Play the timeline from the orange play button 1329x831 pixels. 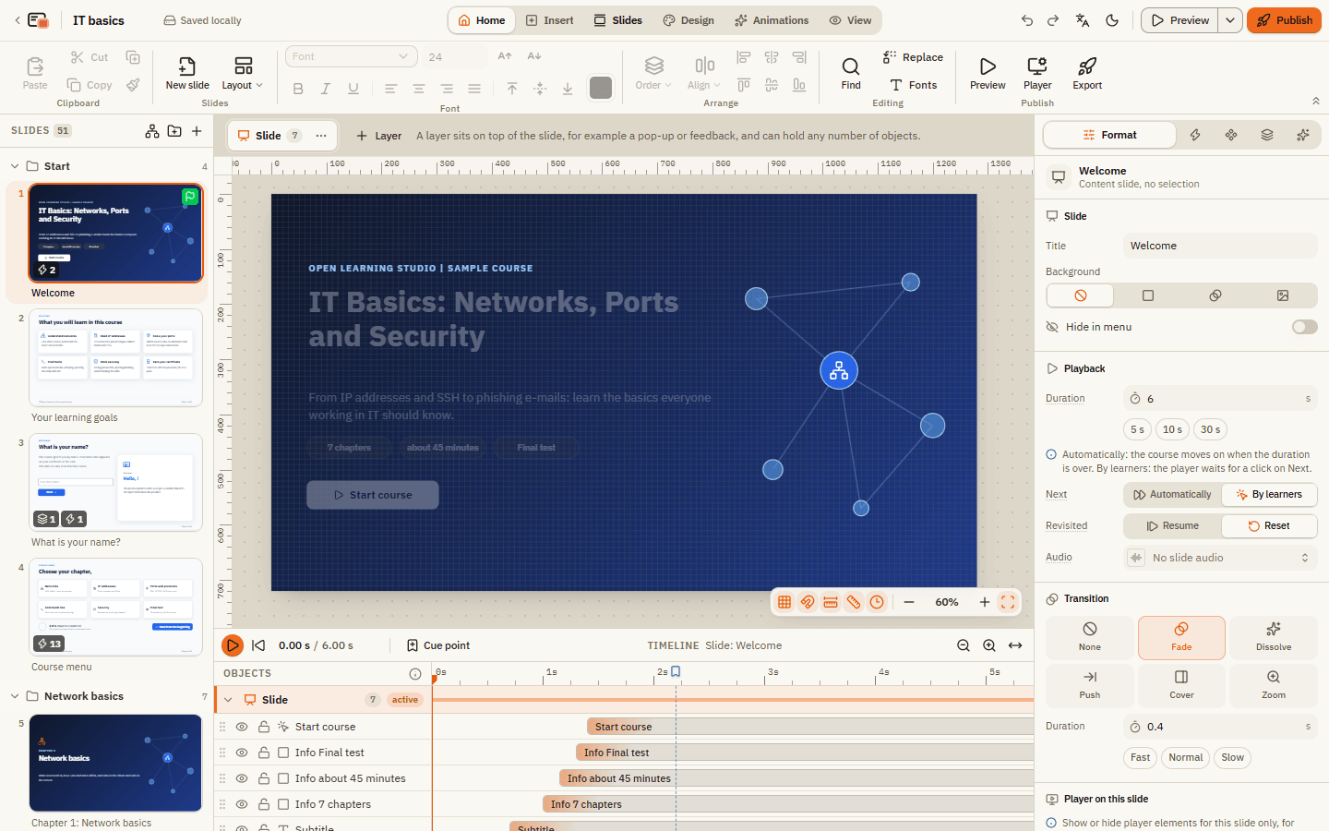pos(233,645)
